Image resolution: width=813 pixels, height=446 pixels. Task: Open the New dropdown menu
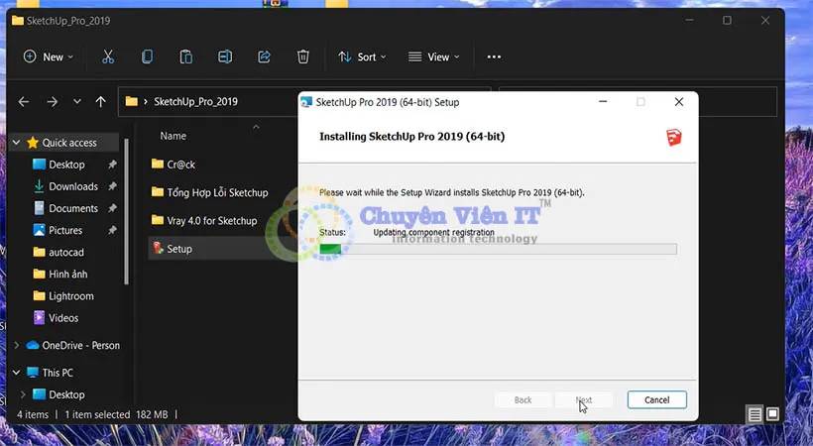click(x=49, y=57)
